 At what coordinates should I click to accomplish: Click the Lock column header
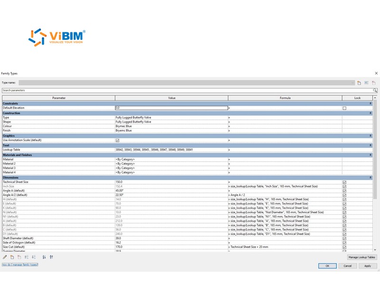[358, 98]
